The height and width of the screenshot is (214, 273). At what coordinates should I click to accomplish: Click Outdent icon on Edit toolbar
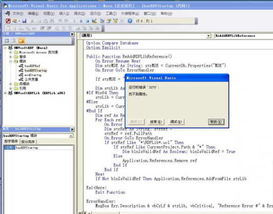pyautogui.click(x=49, y=28)
